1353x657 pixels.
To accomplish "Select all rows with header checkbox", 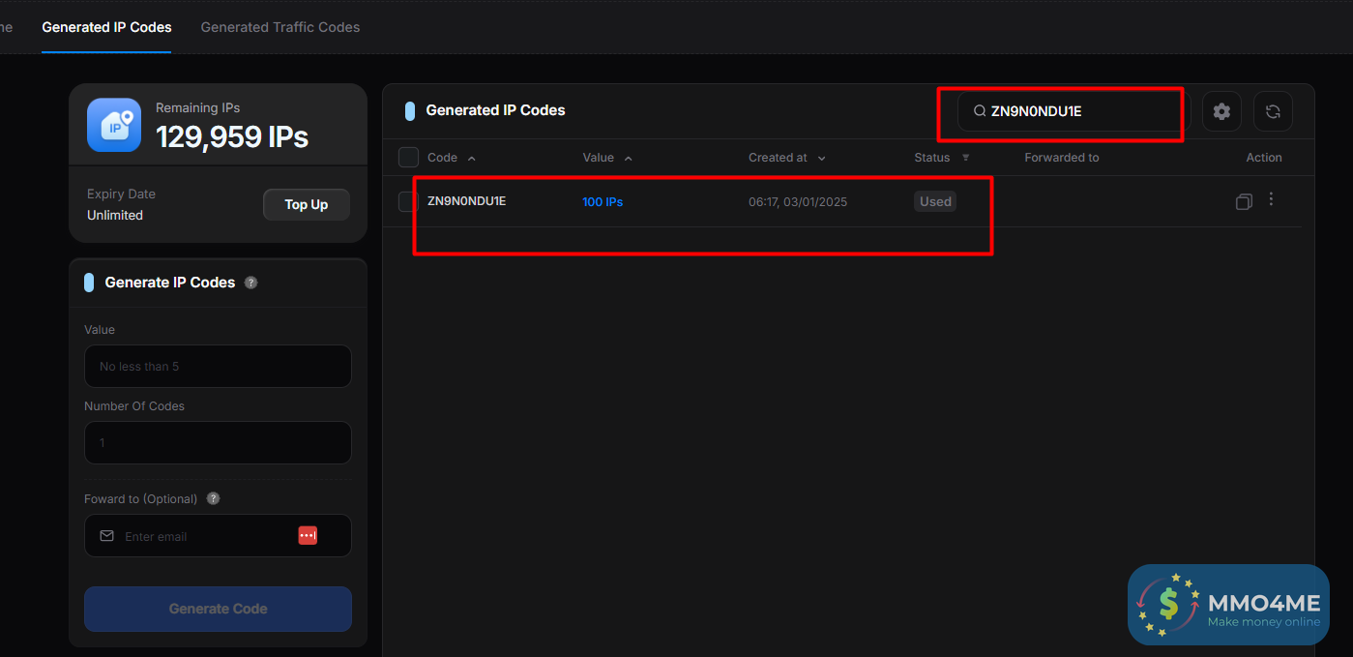I will click(x=408, y=157).
